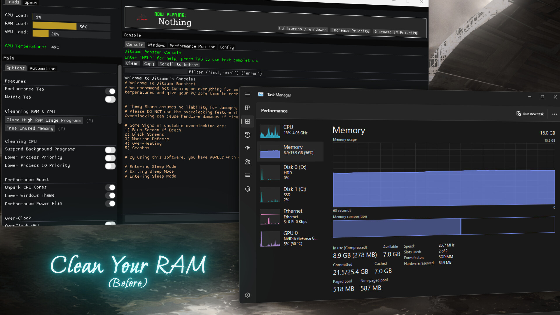Image resolution: width=560 pixels, height=315 pixels.
Task: Toggle Suspend Background Programs on
Action: coord(110,150)
